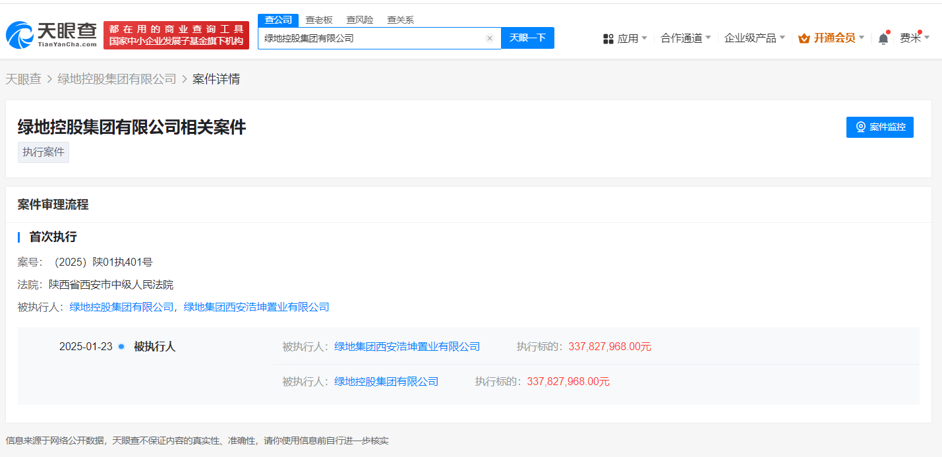The height and width of the screenshot is (457, 942).
Task: Click the 执行案件 tag
Action: [x=44, y=152]
